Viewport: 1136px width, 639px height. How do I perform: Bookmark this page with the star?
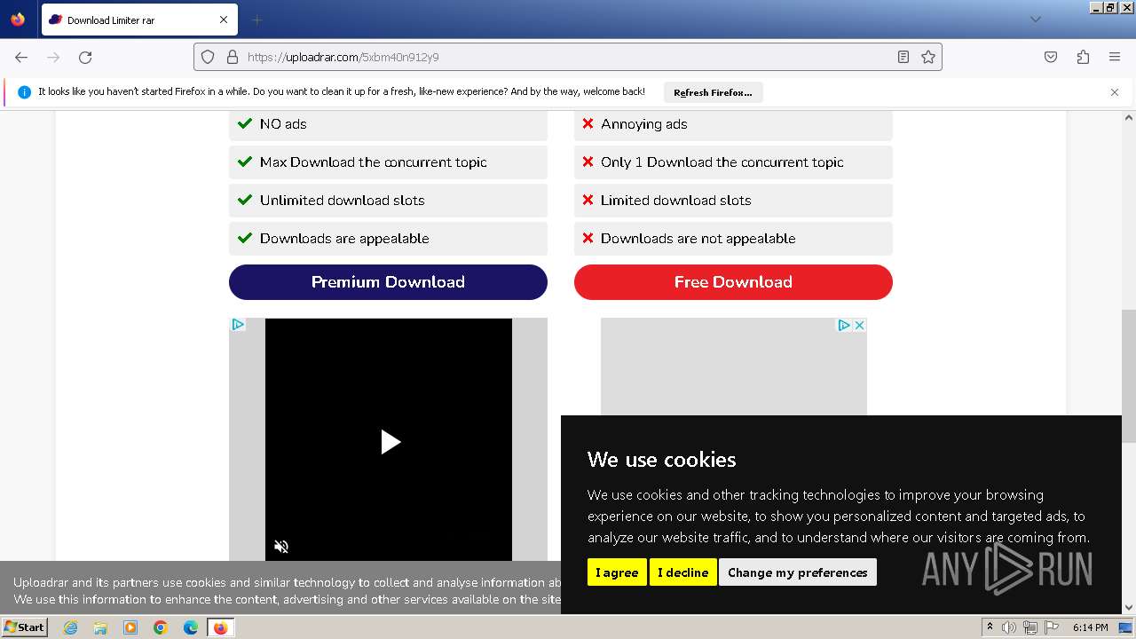click(x=928, y=57)
